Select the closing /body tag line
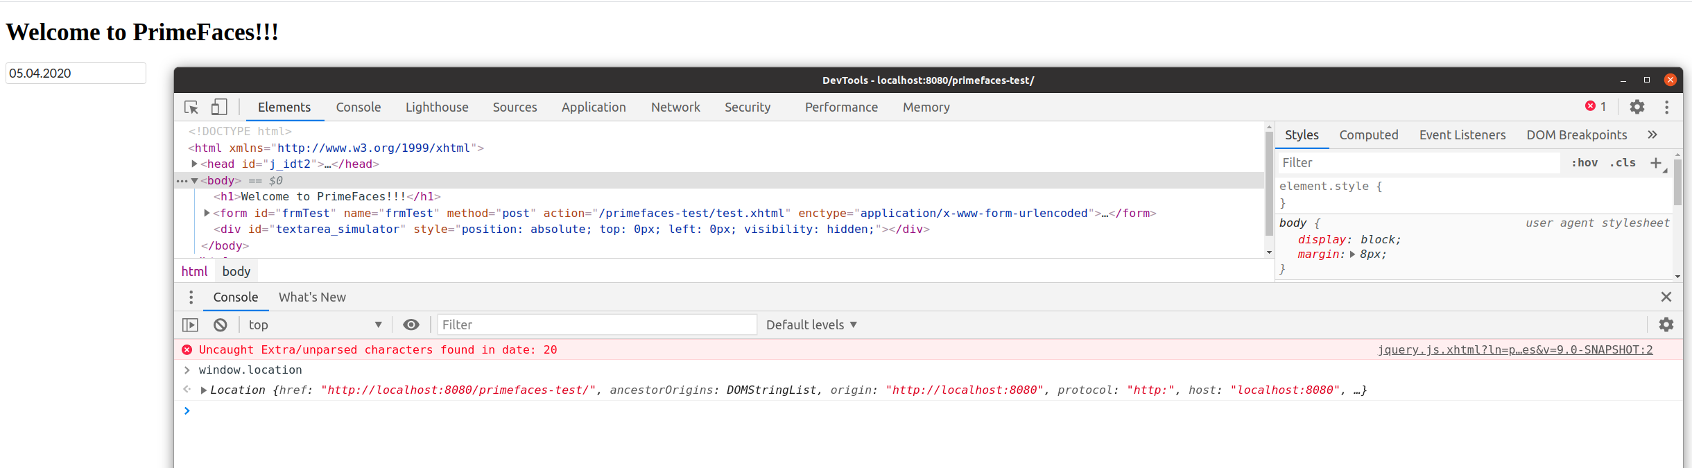This screenshot has width=1692, height=468. (x=225, y=246)
